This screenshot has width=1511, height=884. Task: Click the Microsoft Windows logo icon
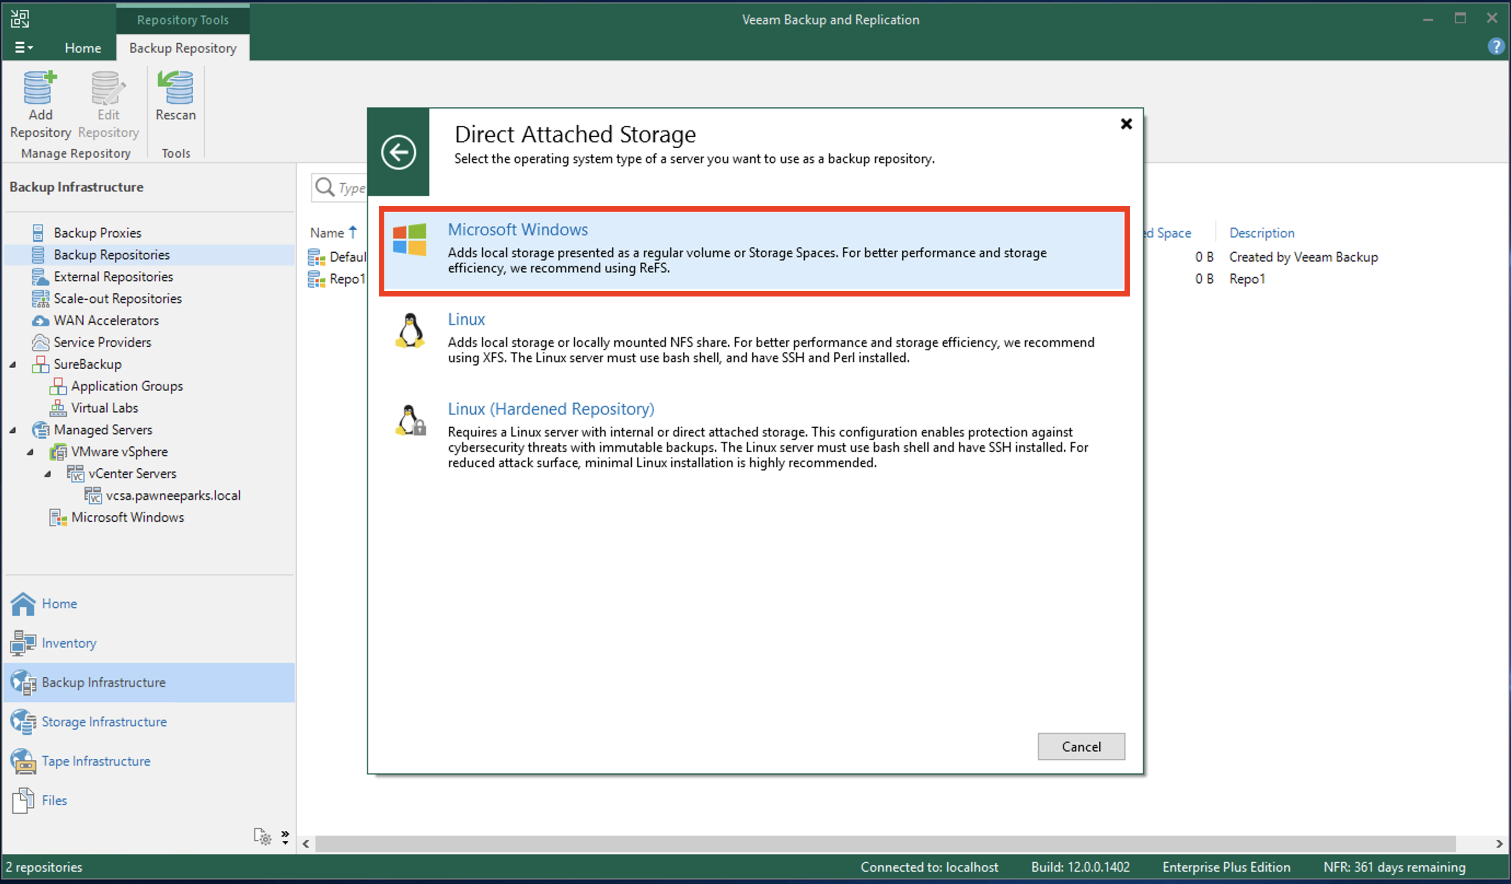point(410,239)
